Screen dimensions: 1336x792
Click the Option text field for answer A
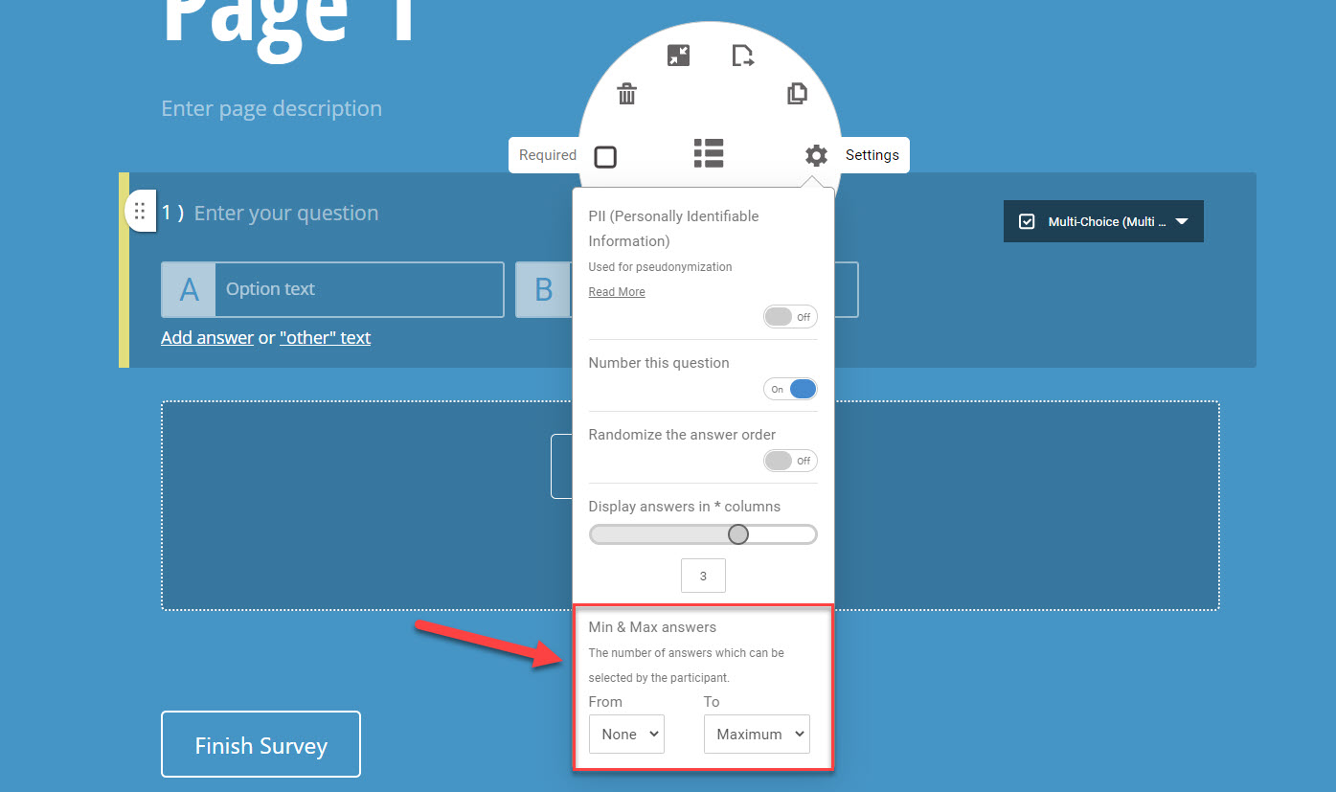(x=359, y=289)
